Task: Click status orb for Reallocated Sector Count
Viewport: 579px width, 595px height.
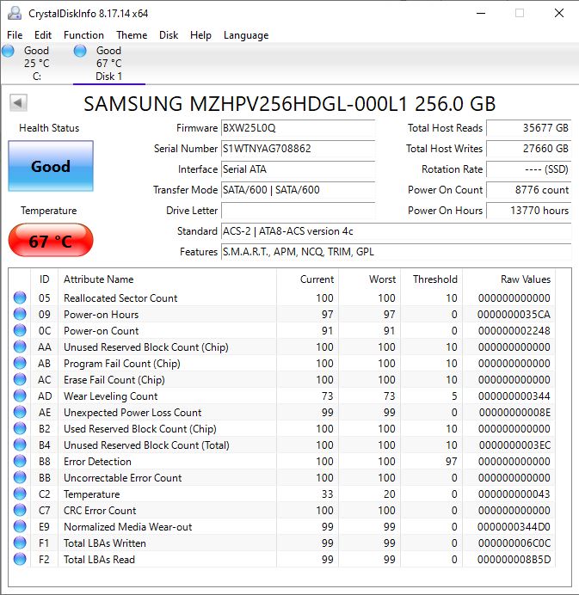Action: click(20, 298)
